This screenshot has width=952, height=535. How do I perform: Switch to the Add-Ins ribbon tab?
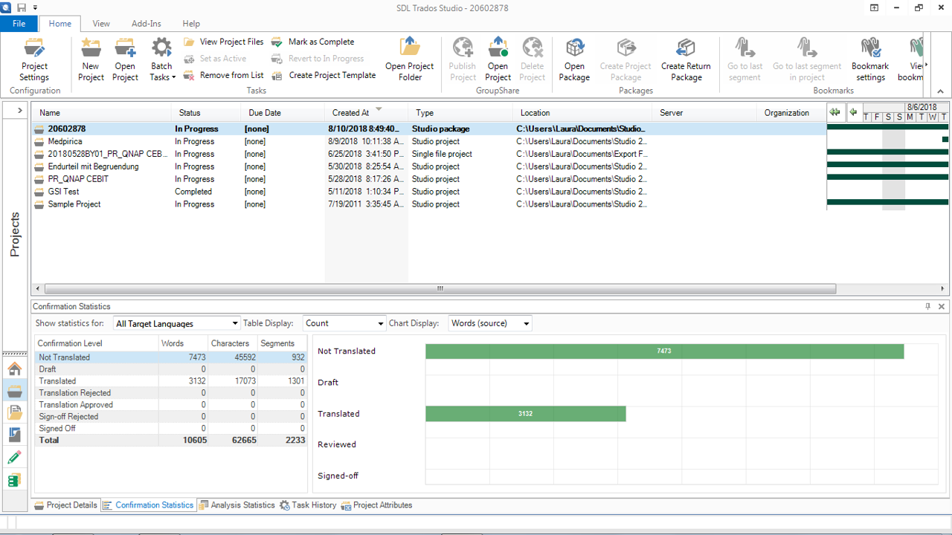point(147,24)
